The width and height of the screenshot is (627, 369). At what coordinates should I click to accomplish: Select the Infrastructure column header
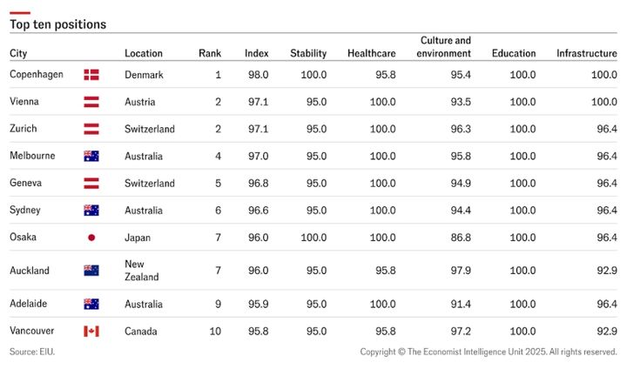pyautogui.click(x=586, y=54)
